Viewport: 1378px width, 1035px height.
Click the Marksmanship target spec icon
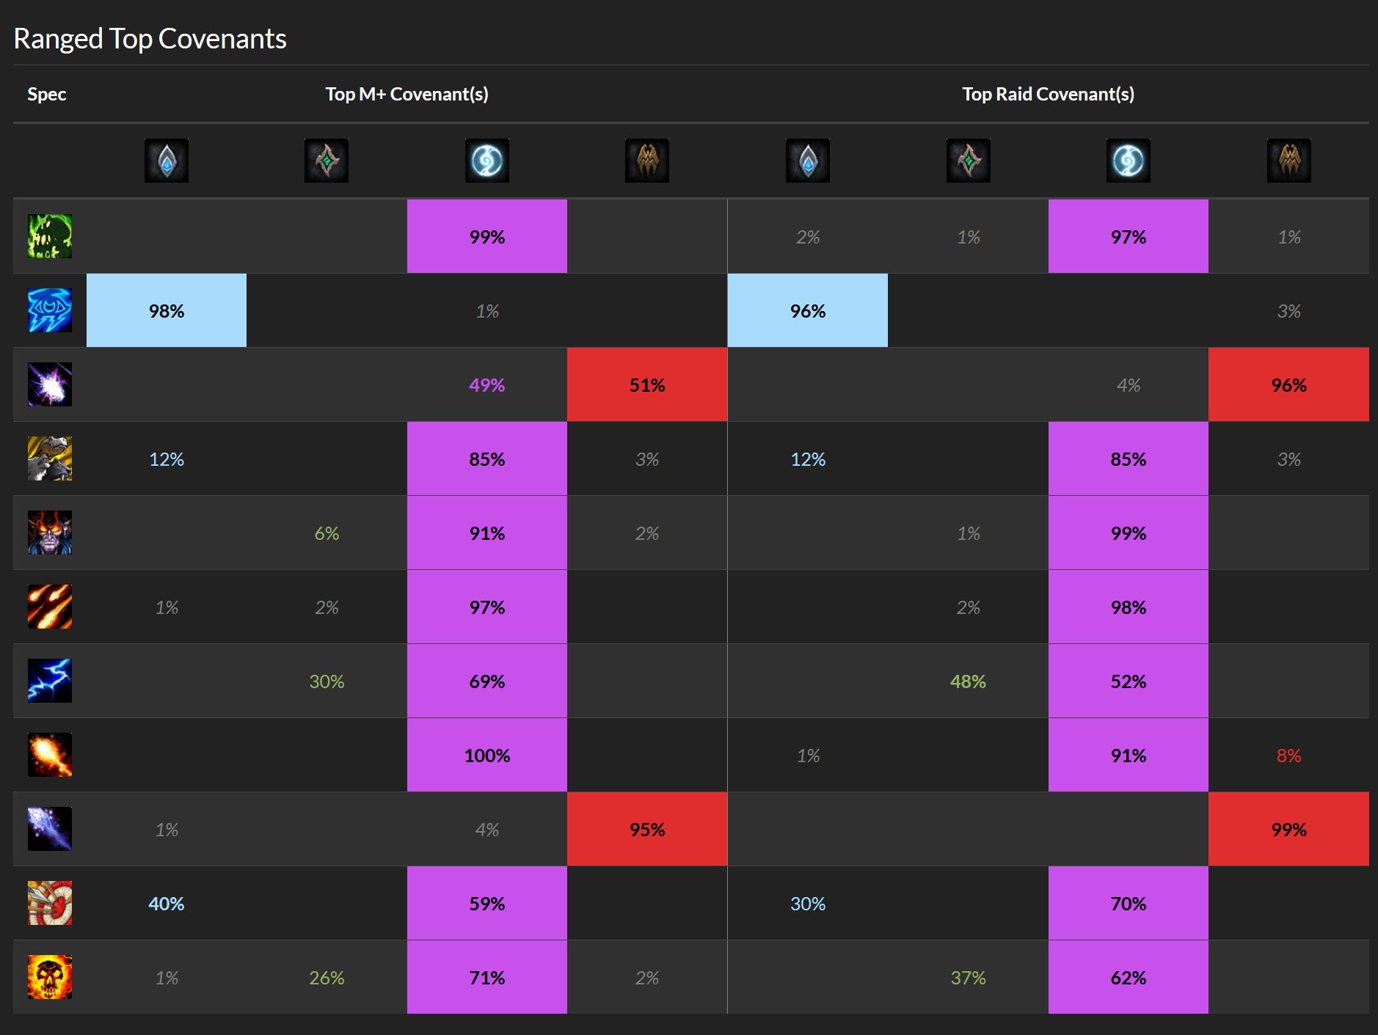coord(50,903)
